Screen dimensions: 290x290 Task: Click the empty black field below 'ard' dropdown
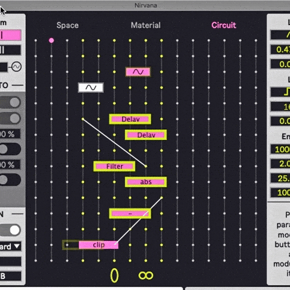click(10, 262)
